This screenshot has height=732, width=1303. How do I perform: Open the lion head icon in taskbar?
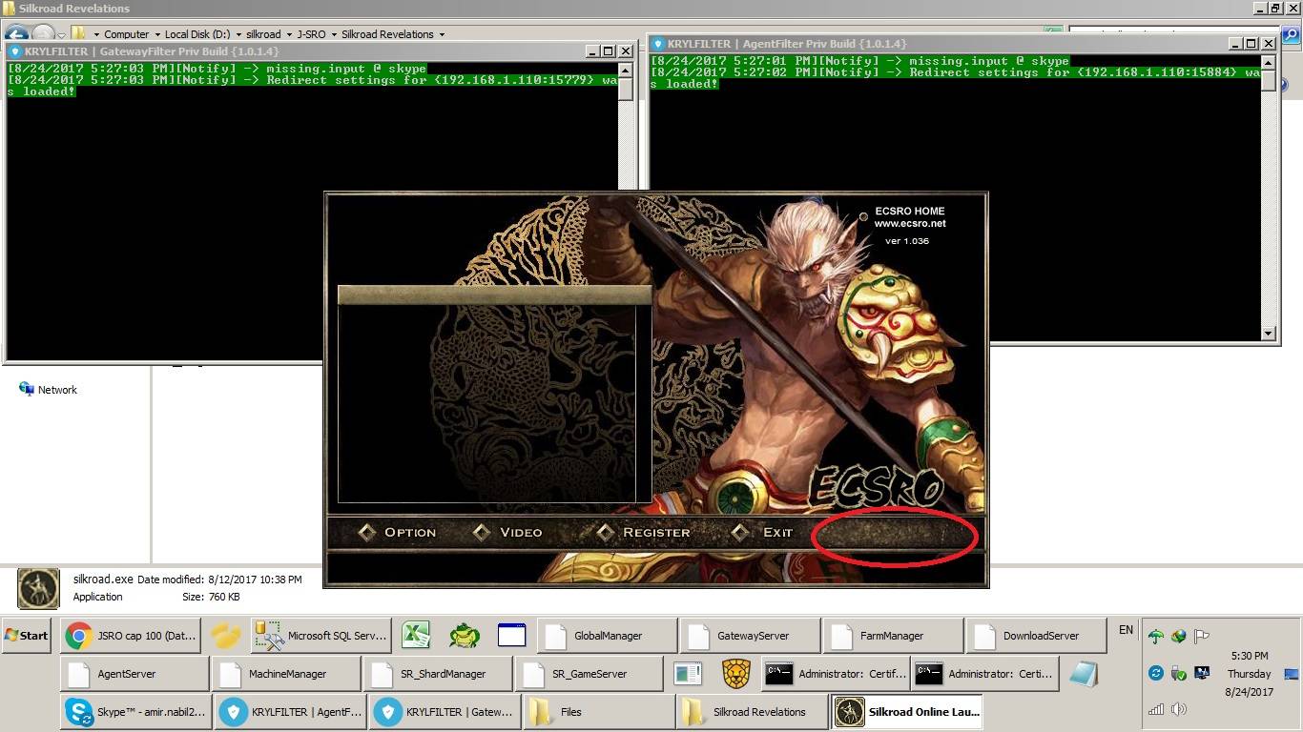735,674
